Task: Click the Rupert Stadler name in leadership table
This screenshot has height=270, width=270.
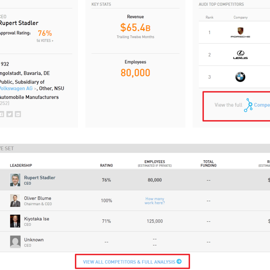Action: click(40, 177)
